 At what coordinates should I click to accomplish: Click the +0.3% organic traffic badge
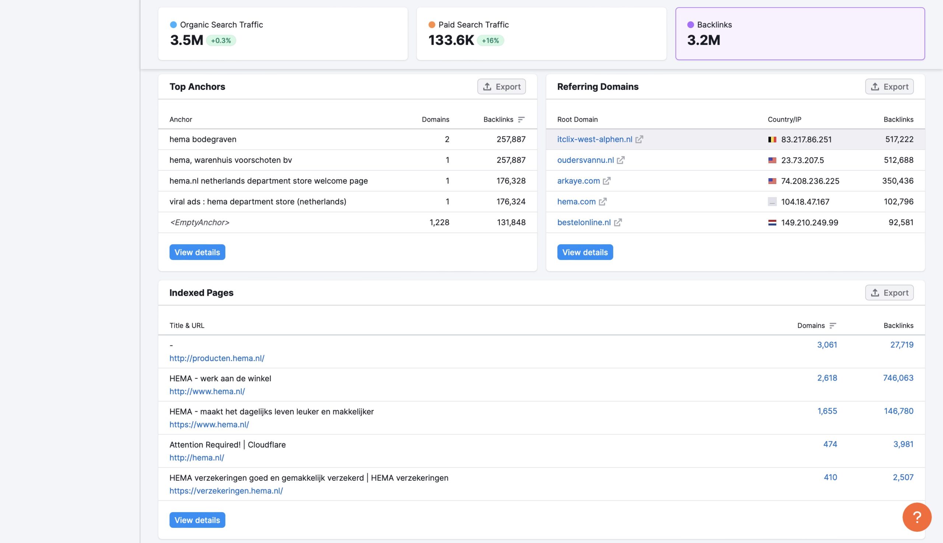pyautogui.click(x=221, y=40)
